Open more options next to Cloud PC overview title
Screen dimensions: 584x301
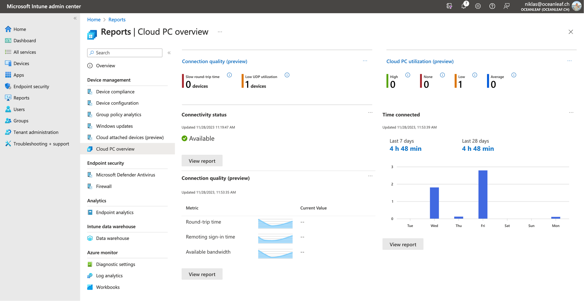pos(220,32)
